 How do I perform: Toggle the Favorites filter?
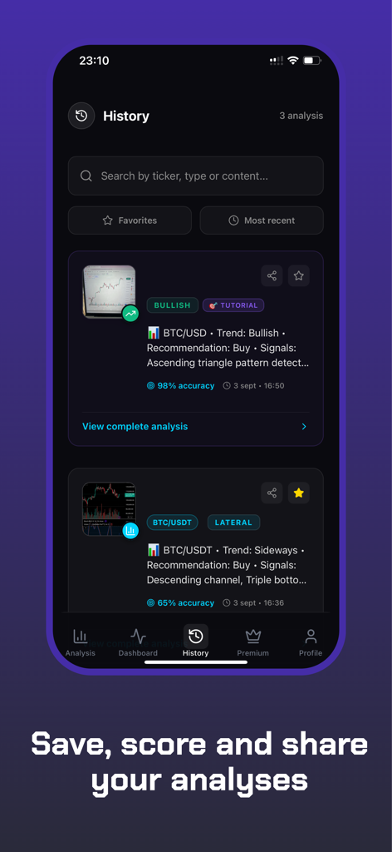pyautogui.click(x=130, y=220)
